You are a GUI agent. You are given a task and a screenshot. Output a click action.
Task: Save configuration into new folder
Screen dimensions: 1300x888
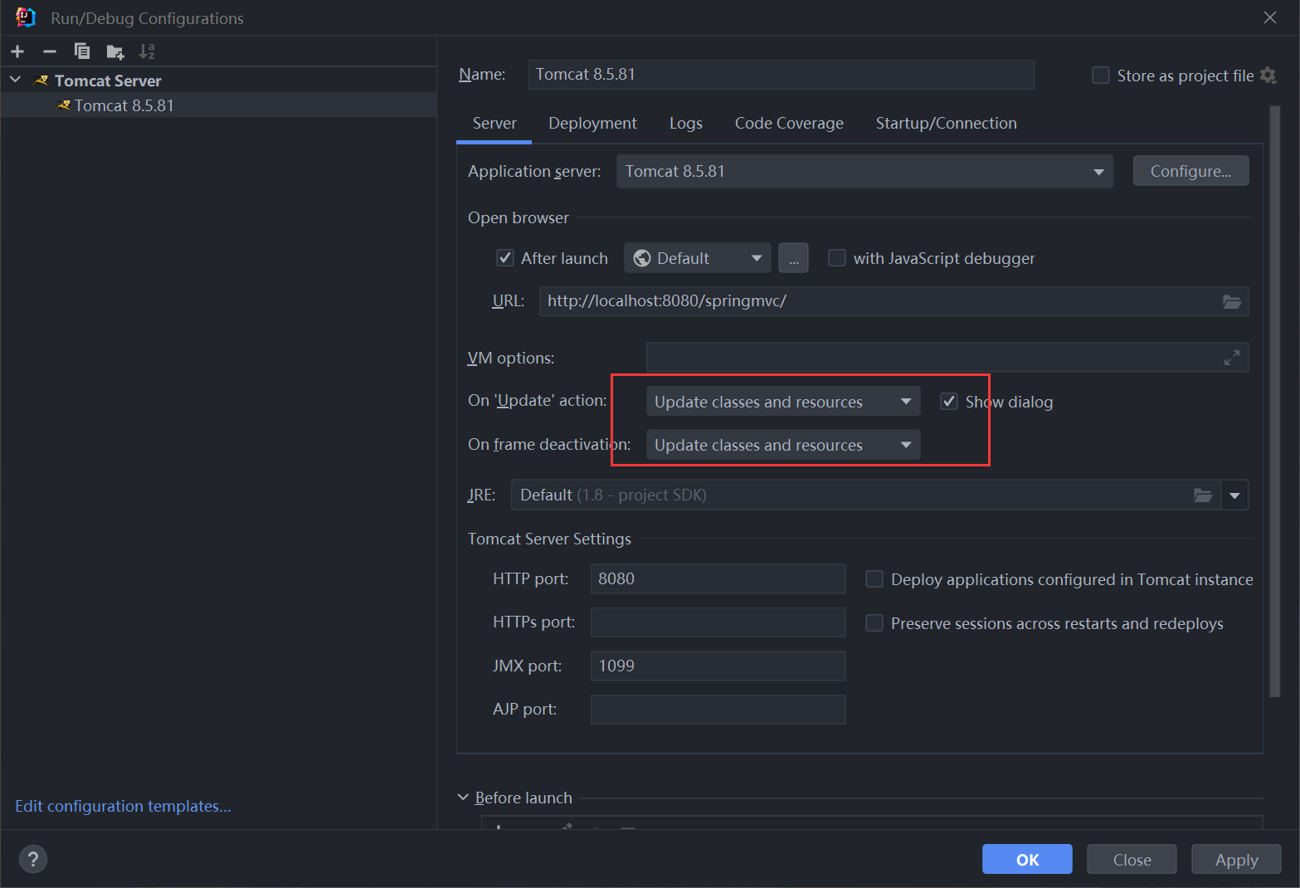[x=115, y=52]
